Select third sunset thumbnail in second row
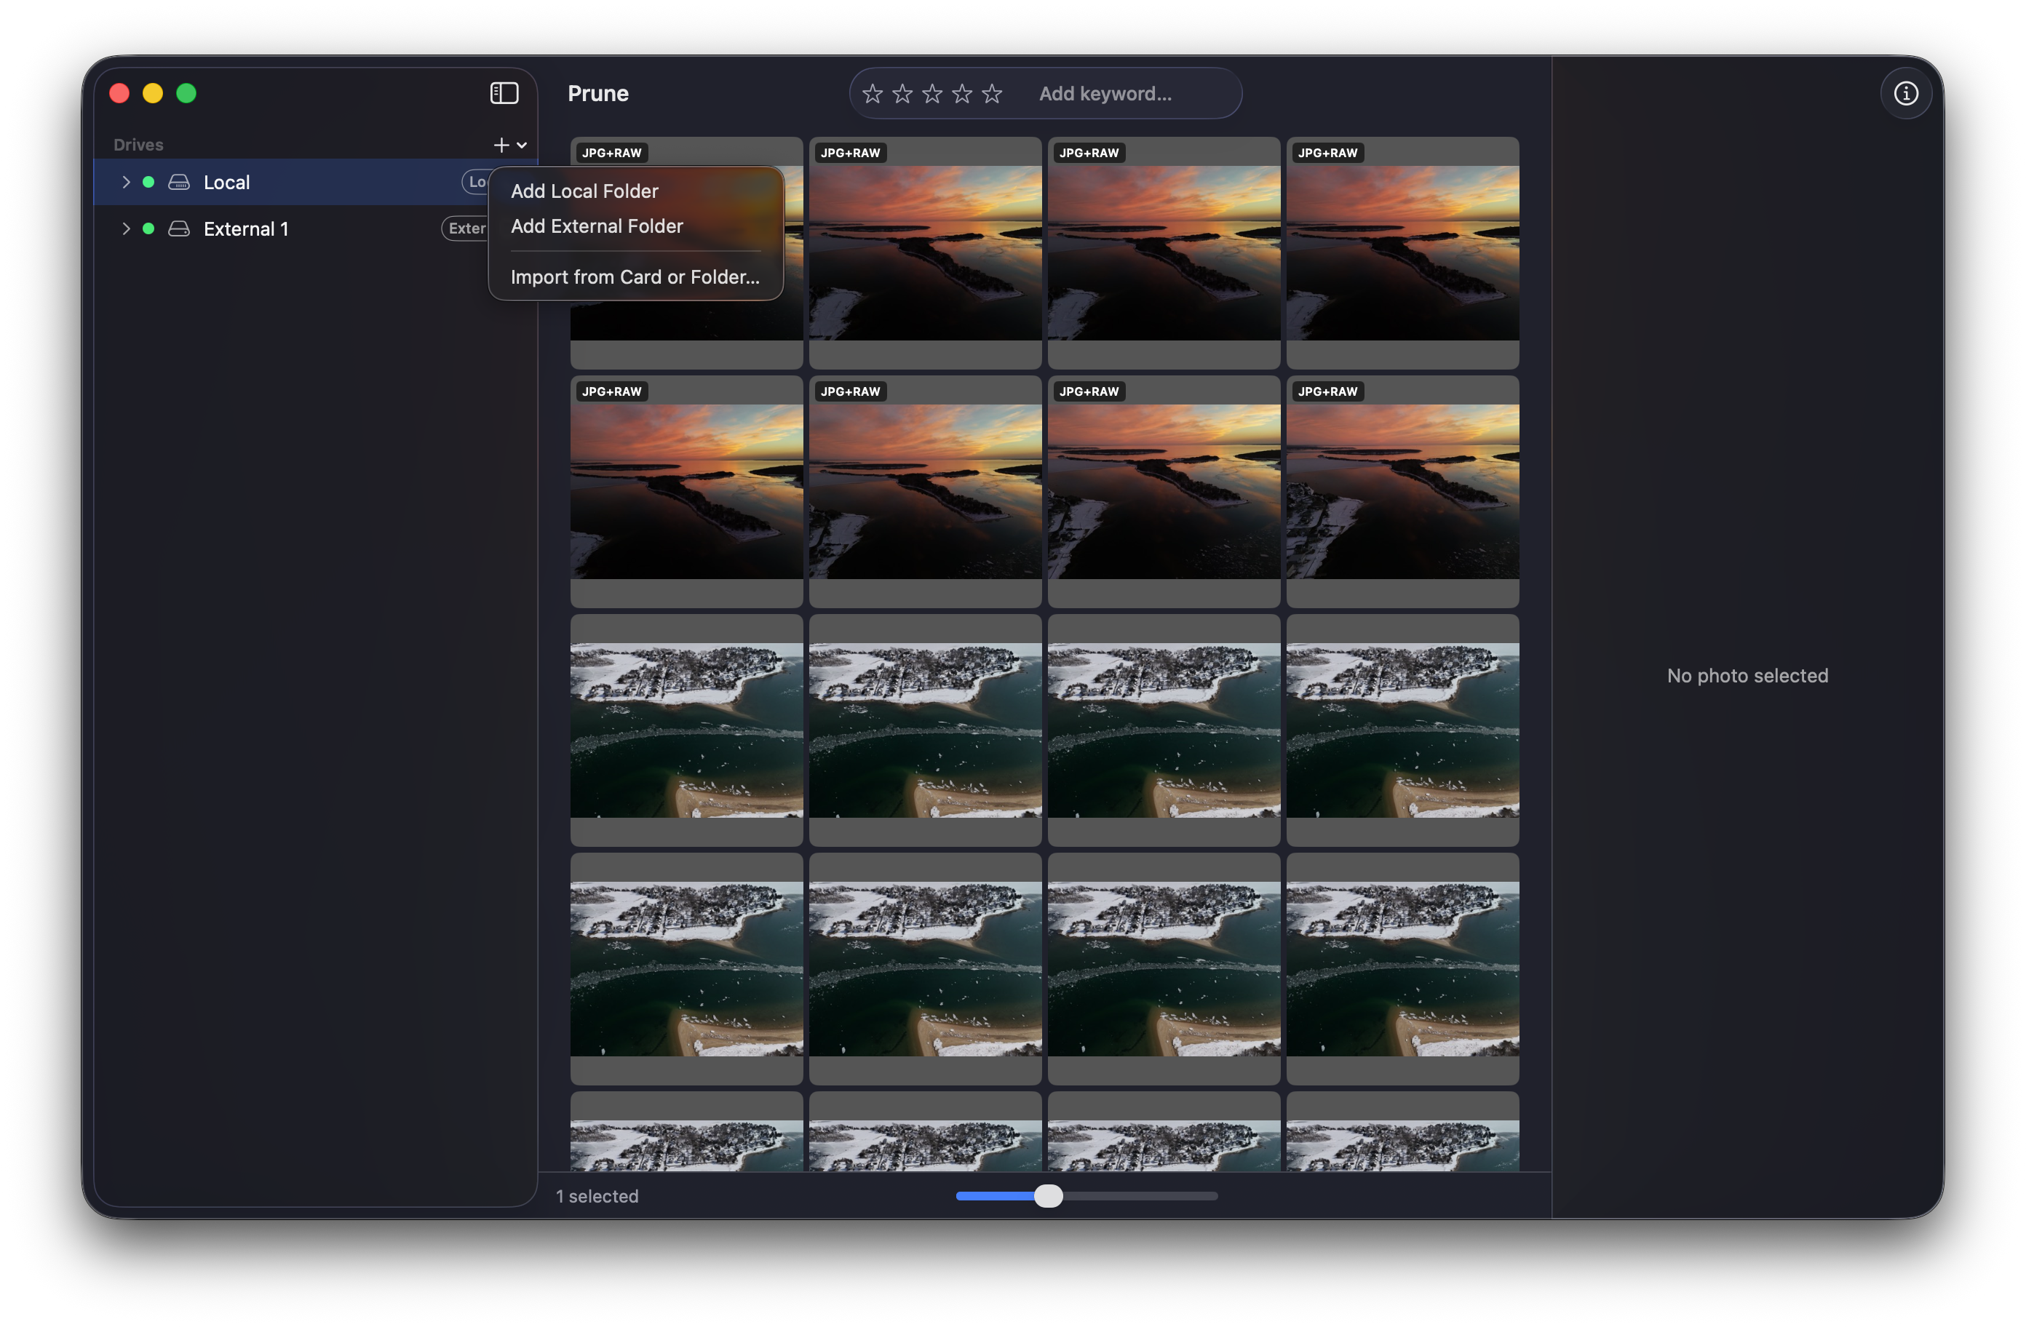This screenshot has height=1327, width=2026. pos(1164,492)
